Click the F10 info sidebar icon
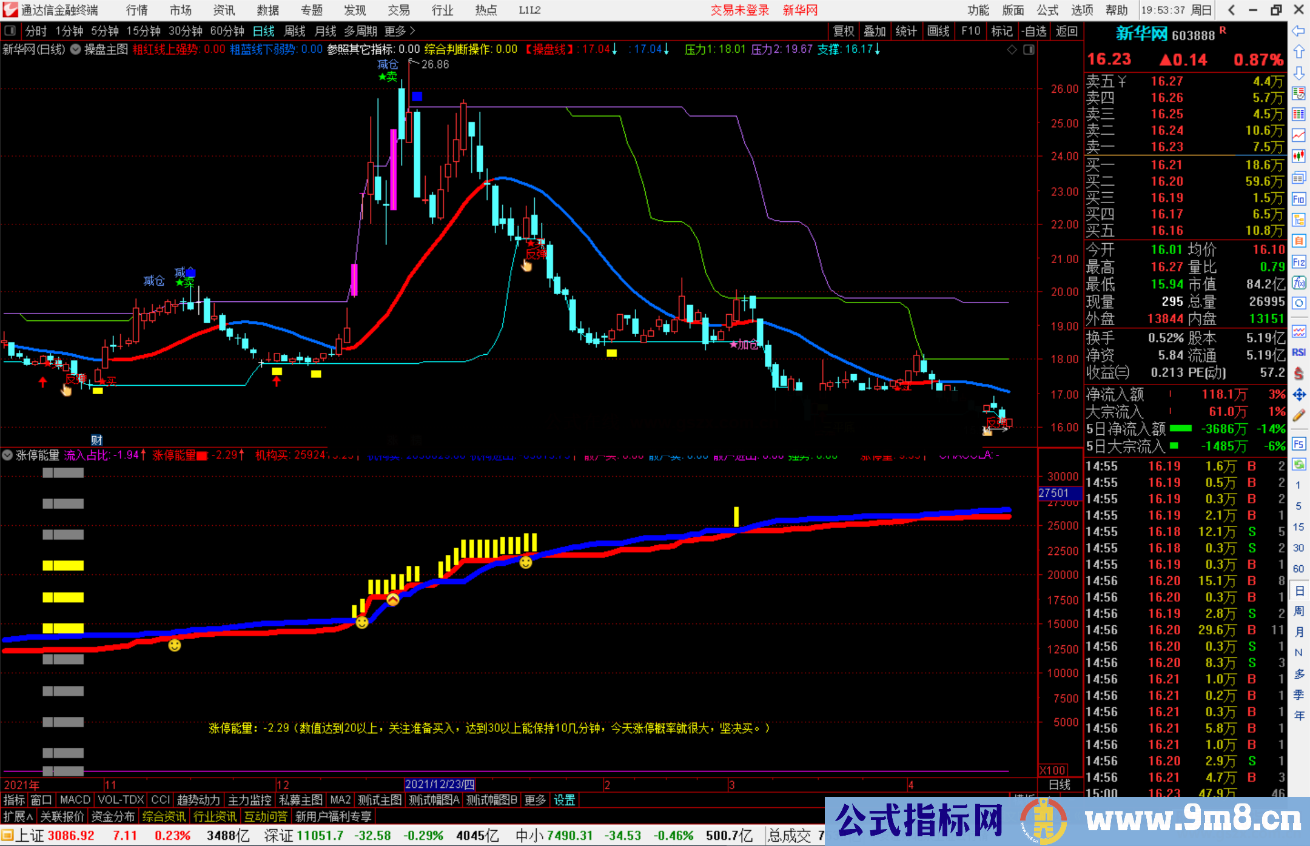1310x846 pixels. click(x=1298, y=199)
